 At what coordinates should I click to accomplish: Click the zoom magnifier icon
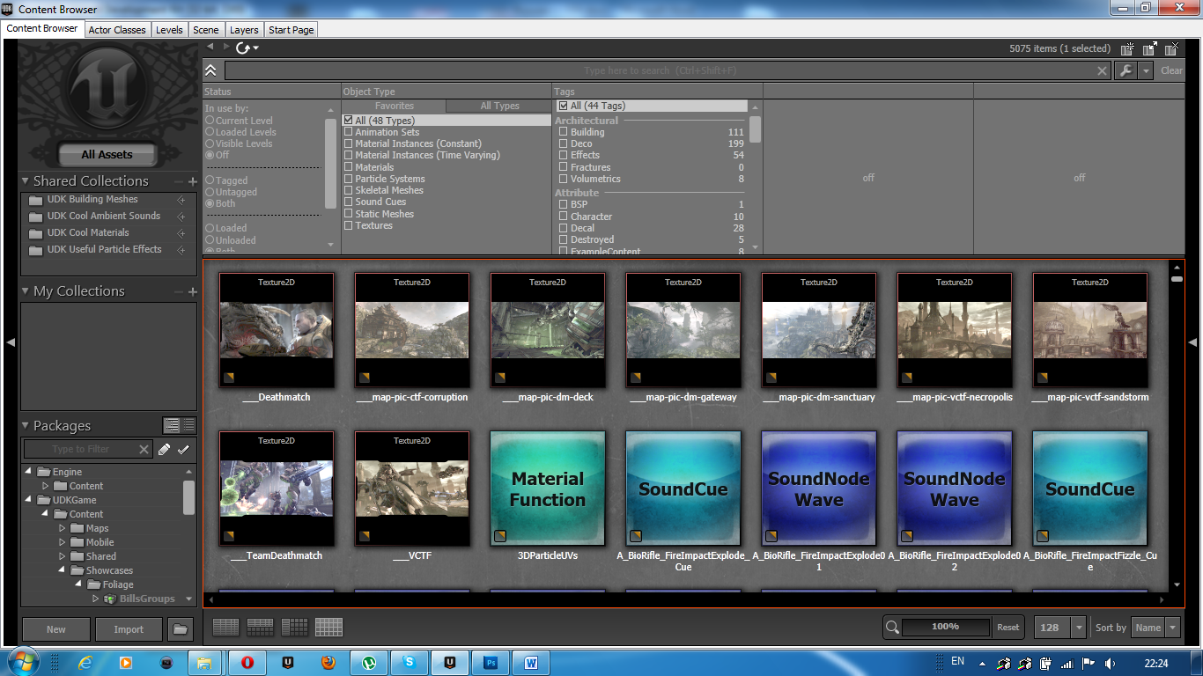pyautogui.click(x=892, y=627)
